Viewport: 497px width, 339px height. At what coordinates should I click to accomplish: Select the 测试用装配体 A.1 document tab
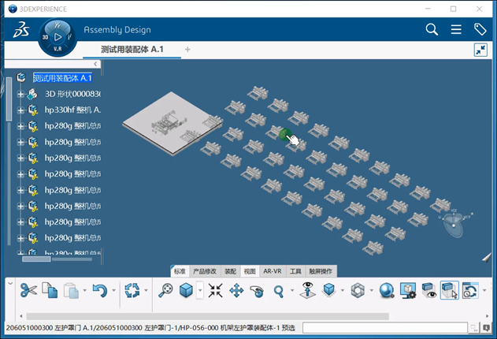132,50
